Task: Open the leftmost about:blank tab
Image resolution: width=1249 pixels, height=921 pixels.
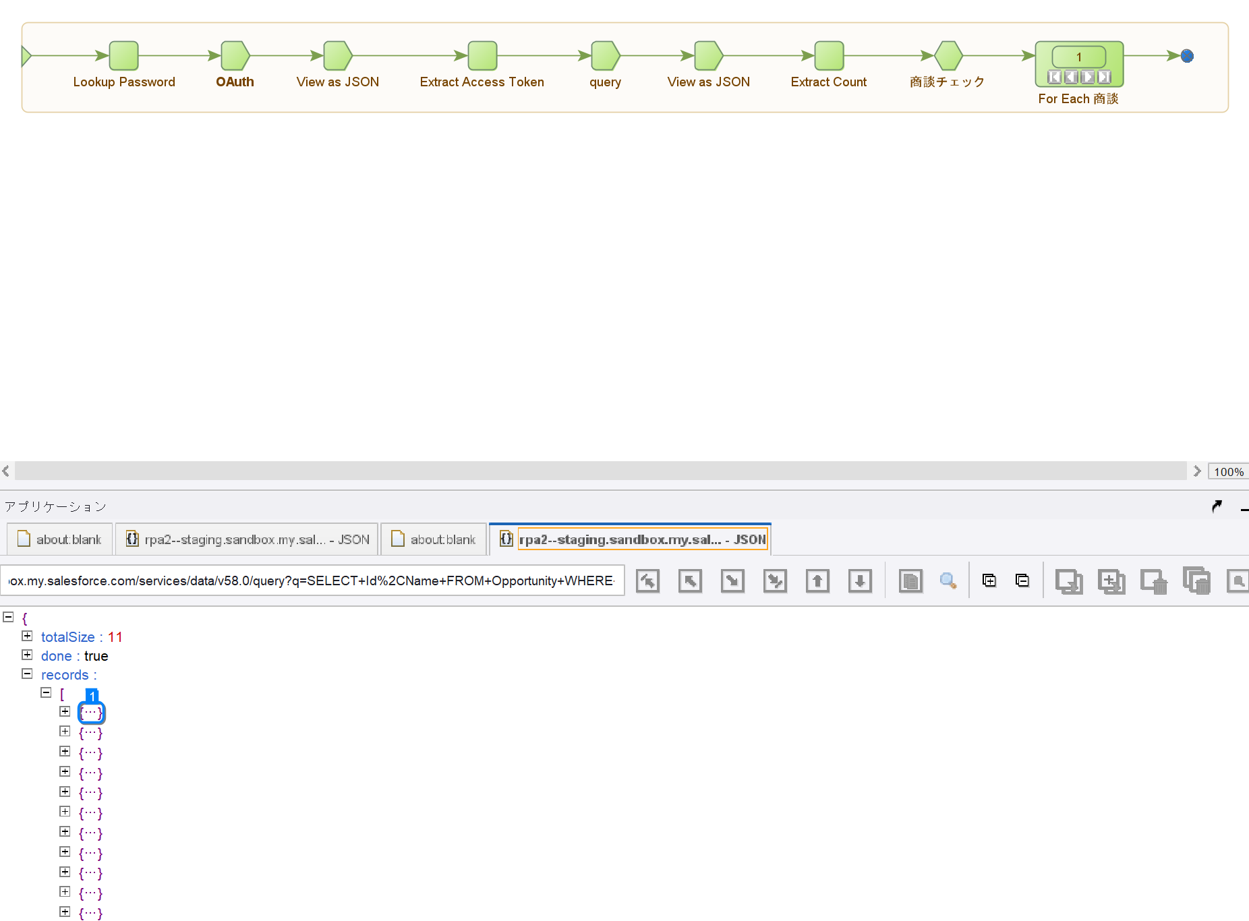Action: [59, 539]
